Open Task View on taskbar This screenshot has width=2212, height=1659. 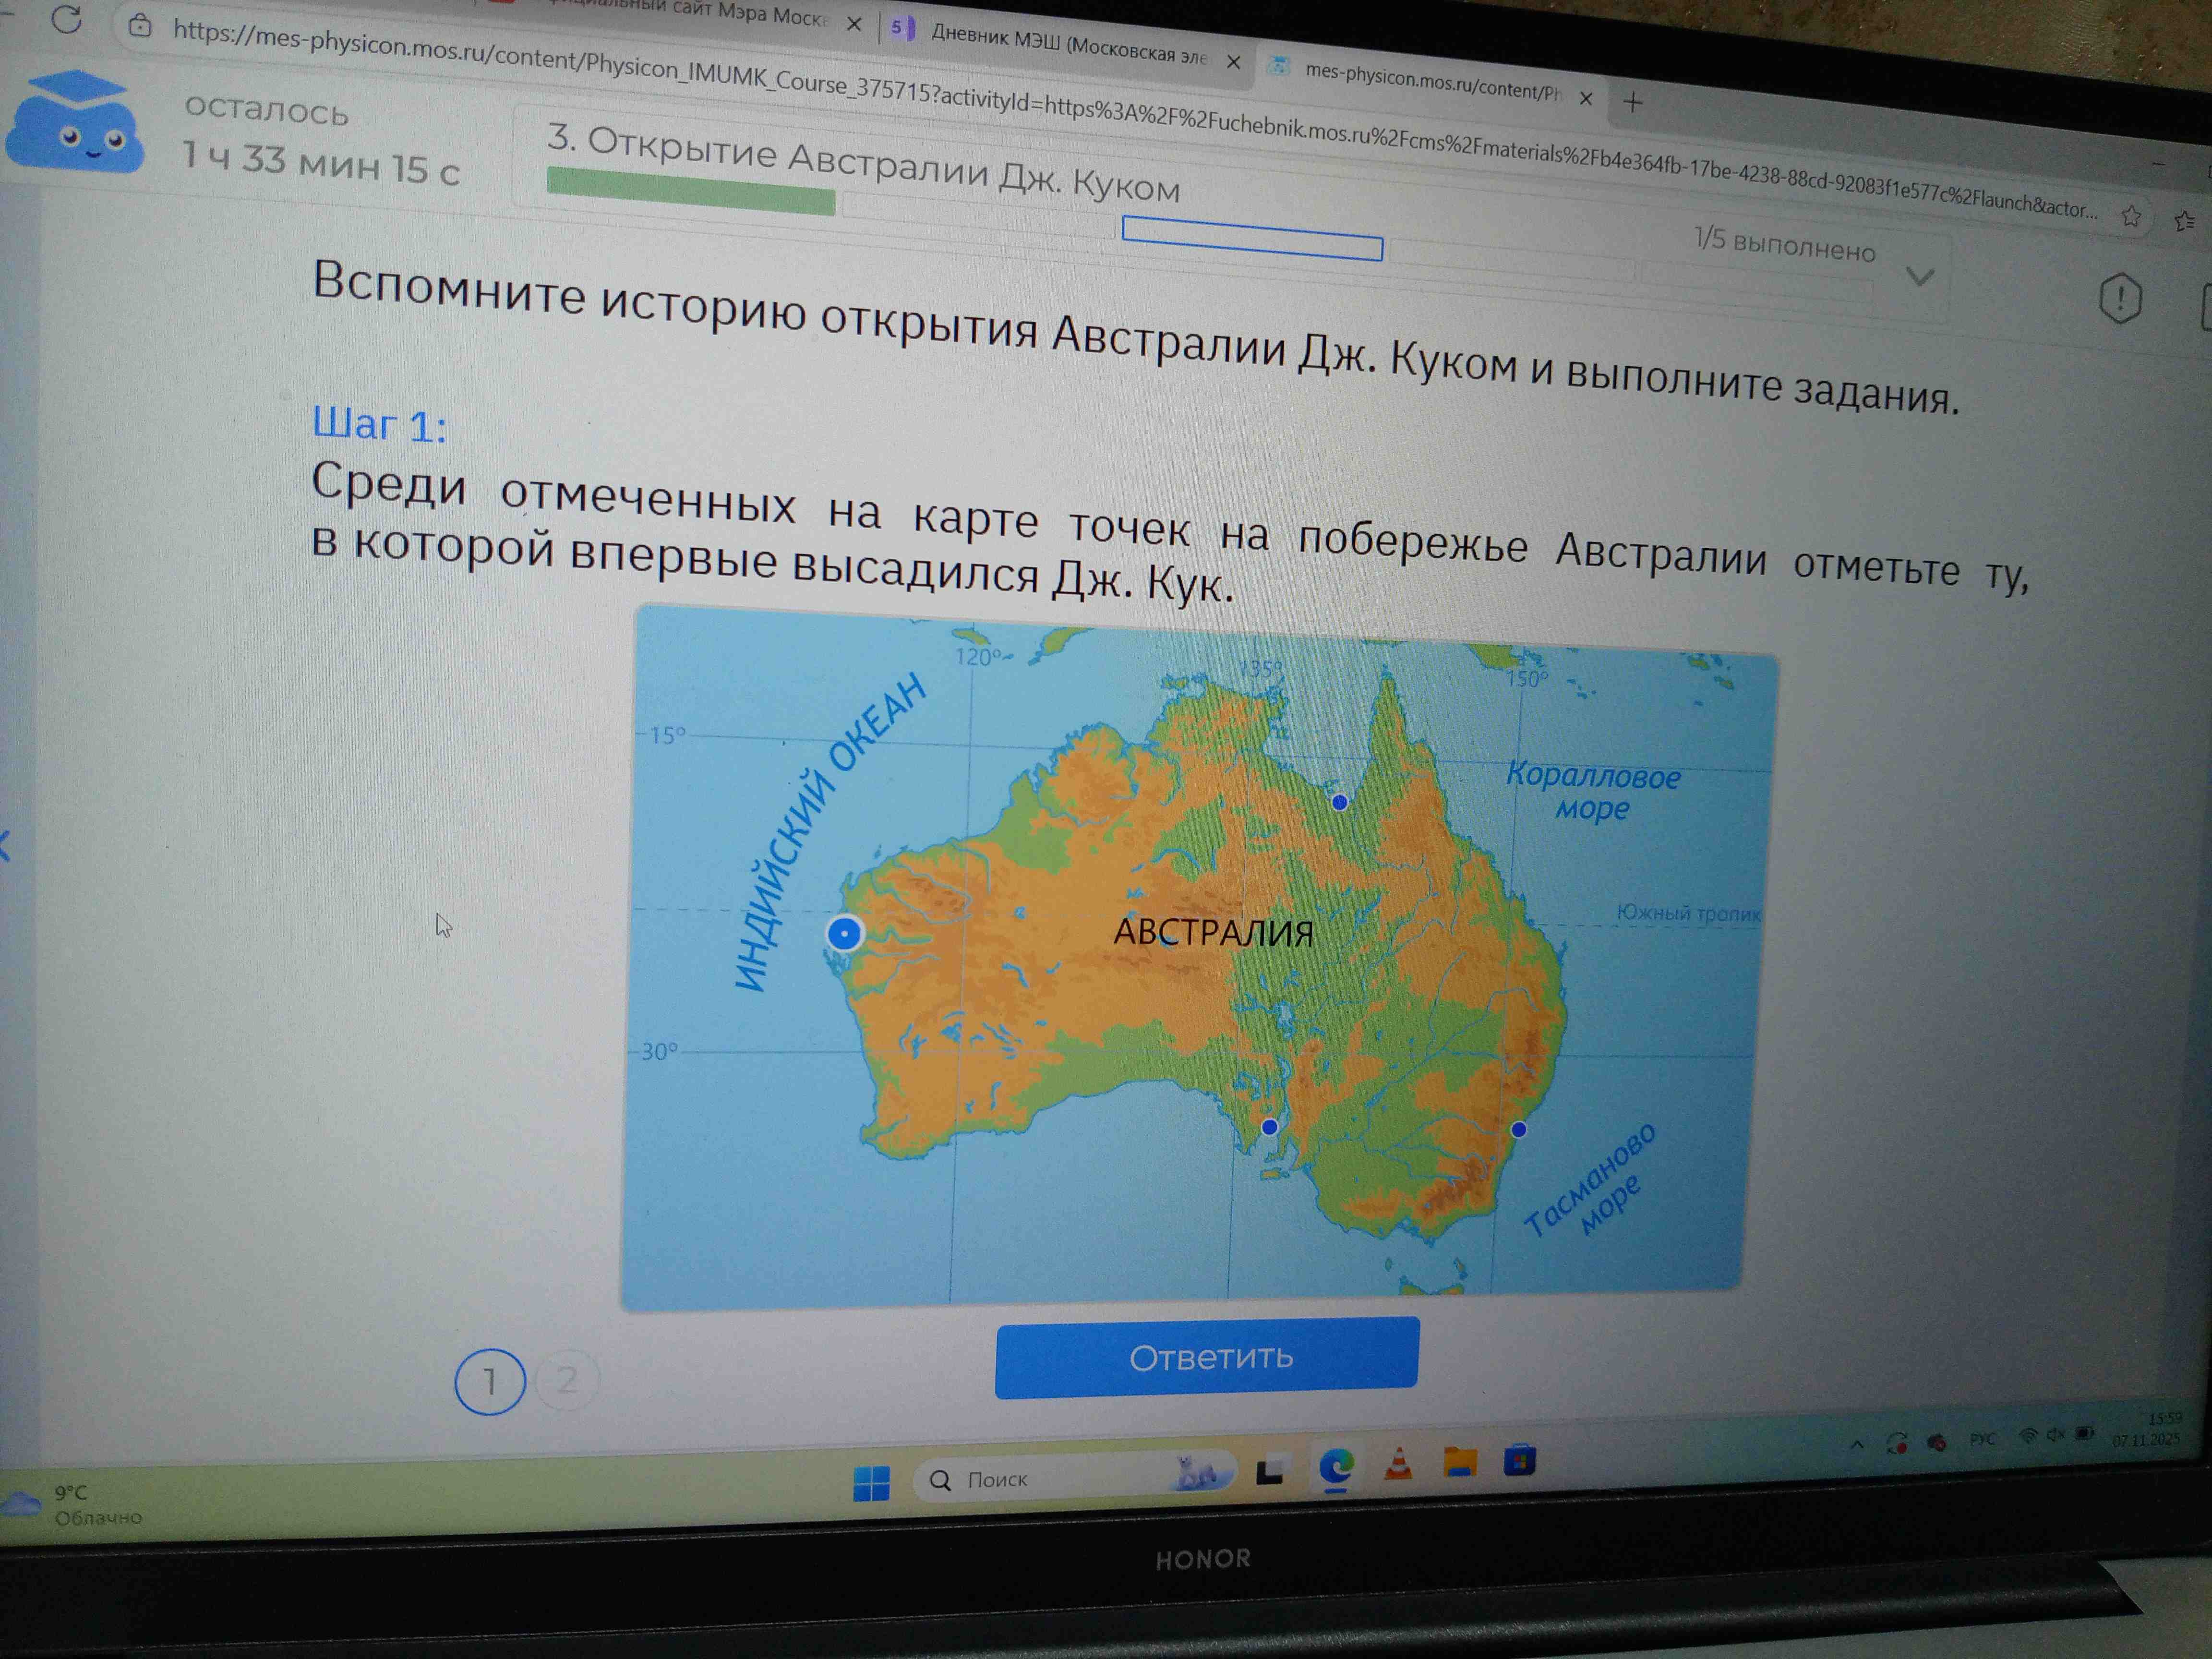1270,1472
